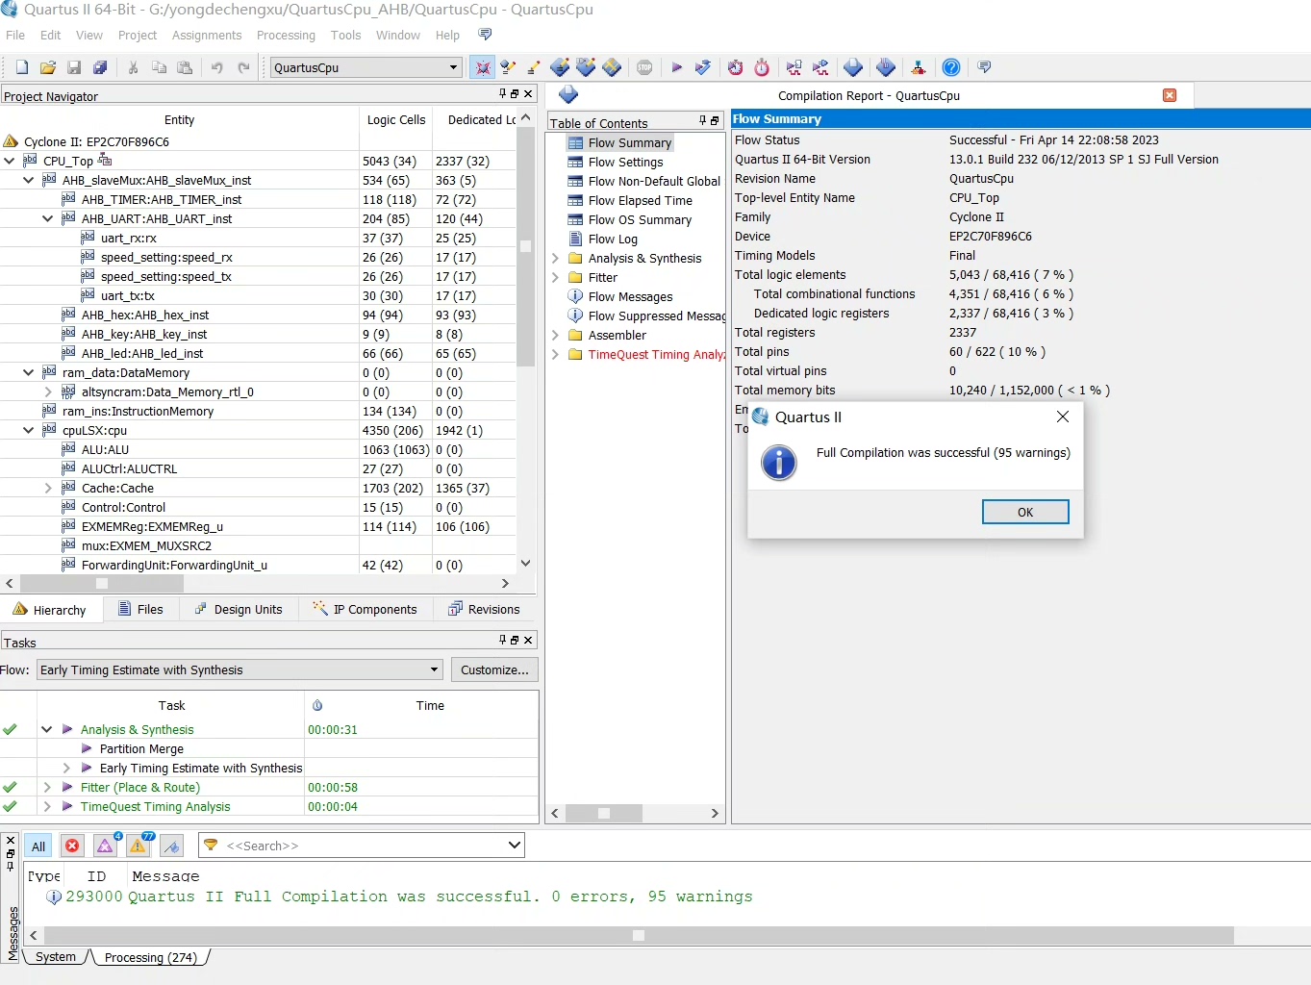Viewport: 1311px width, 985px height.
Task: Click the speech bubble icon in menu bar
Action: click(x=486, y=35)
